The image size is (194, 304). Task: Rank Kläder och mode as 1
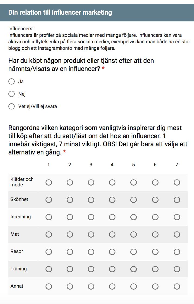pyautogui.click(x=49, y=182)
